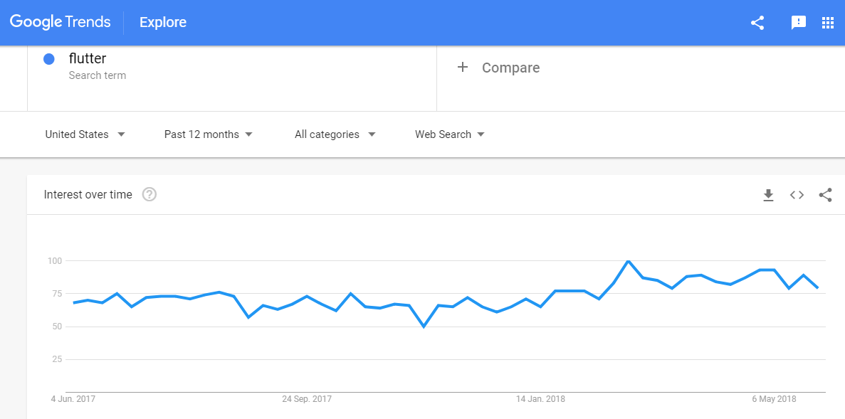
Task: Open help for Interest over time
Action: pos(149,194)
